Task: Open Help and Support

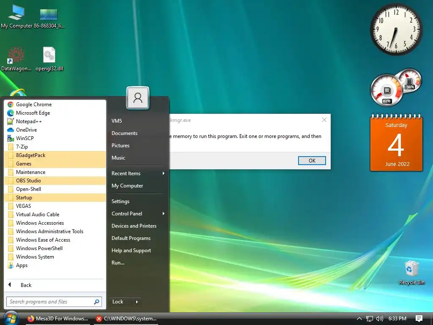Action: 137,251
